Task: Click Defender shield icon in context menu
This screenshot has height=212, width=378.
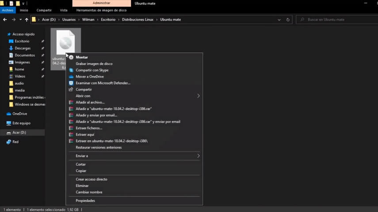Action: (x=71, y=83)
